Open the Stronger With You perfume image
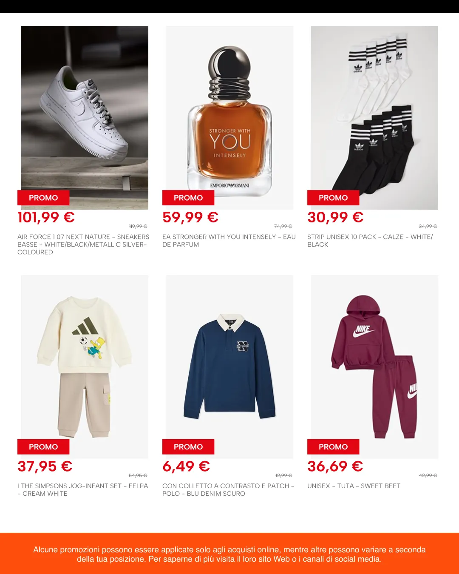459x574 pixels. [229, 118]
